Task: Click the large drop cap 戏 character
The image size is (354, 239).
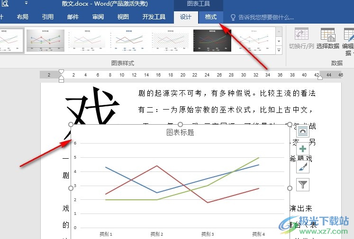Action: click(92, 106)
